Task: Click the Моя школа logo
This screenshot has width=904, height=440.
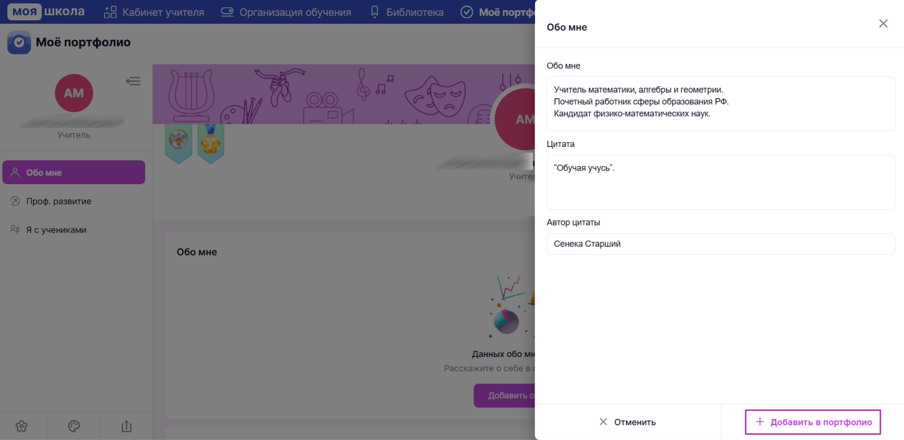Action: pyautogui.click(x=46, y=11)
